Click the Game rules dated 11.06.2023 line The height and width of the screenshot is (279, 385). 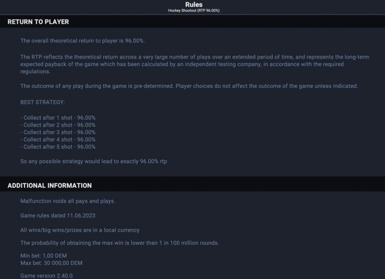58,216
